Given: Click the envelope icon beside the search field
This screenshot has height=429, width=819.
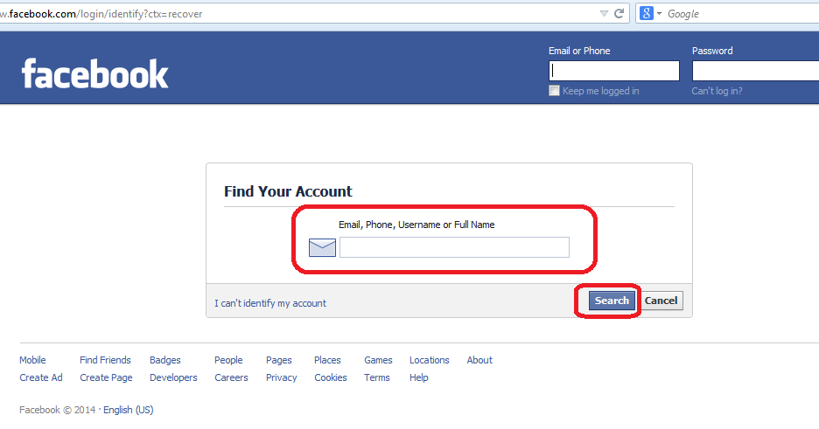Looking at the screenshot, I should point(322,248).
